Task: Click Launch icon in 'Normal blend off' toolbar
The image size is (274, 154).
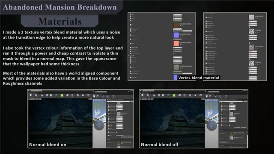Action: [x=200, y=95]
